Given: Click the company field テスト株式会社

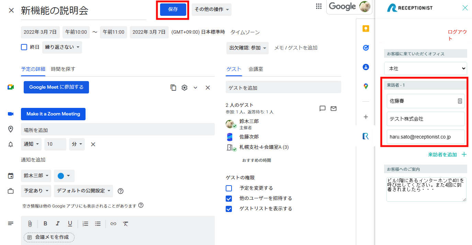Looking at the screenshot, I should (x=426, y=119).
